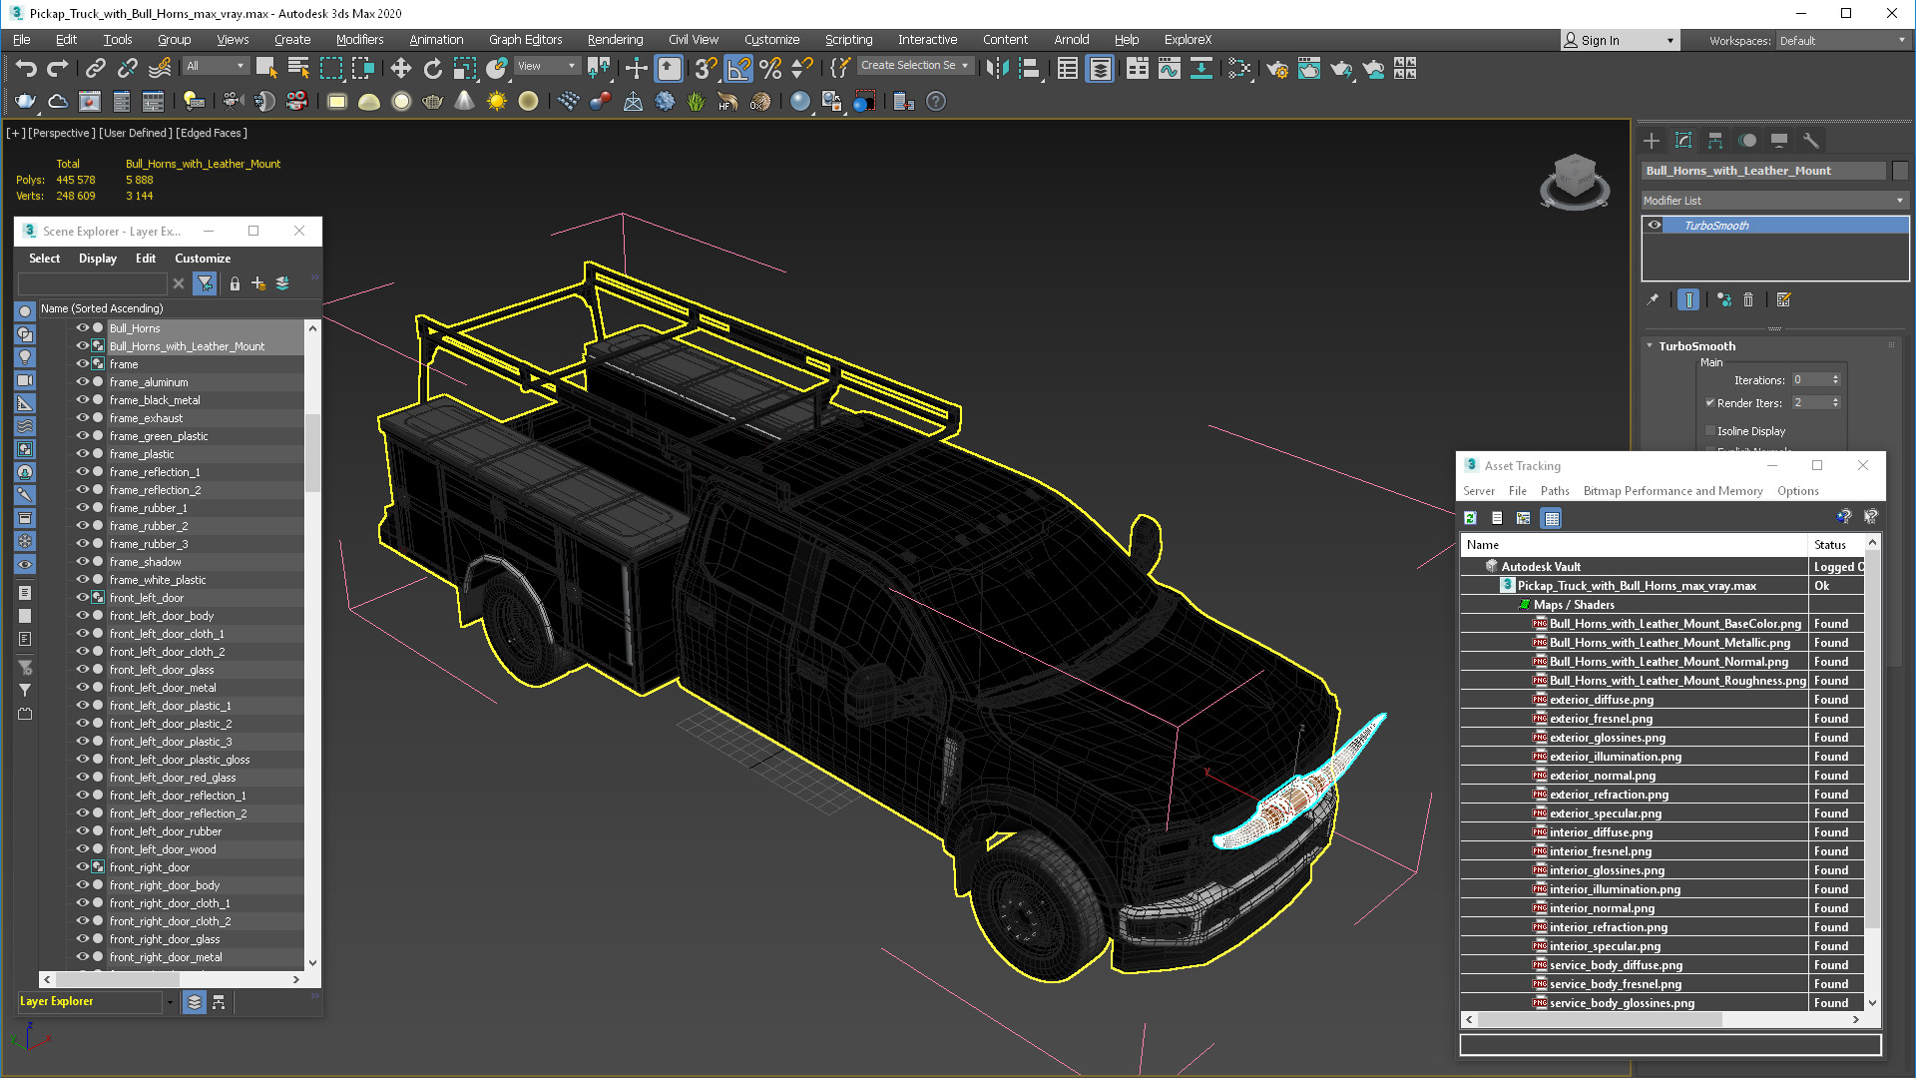Click Asset Tracking horizontal scrollbar

[1601, 1020]
